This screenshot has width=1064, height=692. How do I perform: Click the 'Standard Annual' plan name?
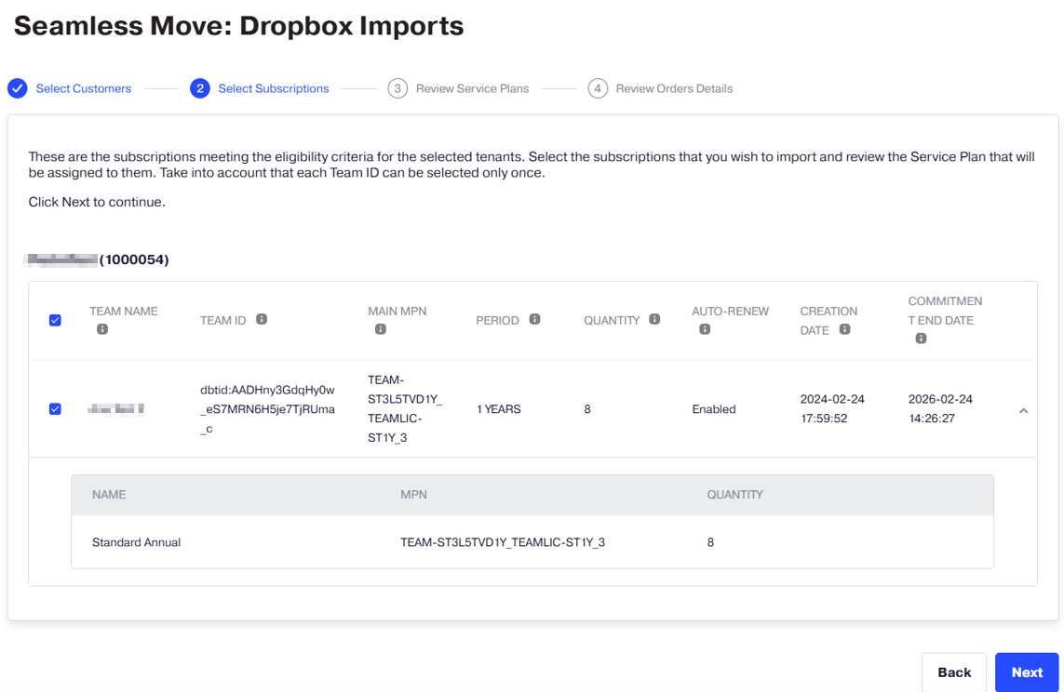tap(137, 542)
